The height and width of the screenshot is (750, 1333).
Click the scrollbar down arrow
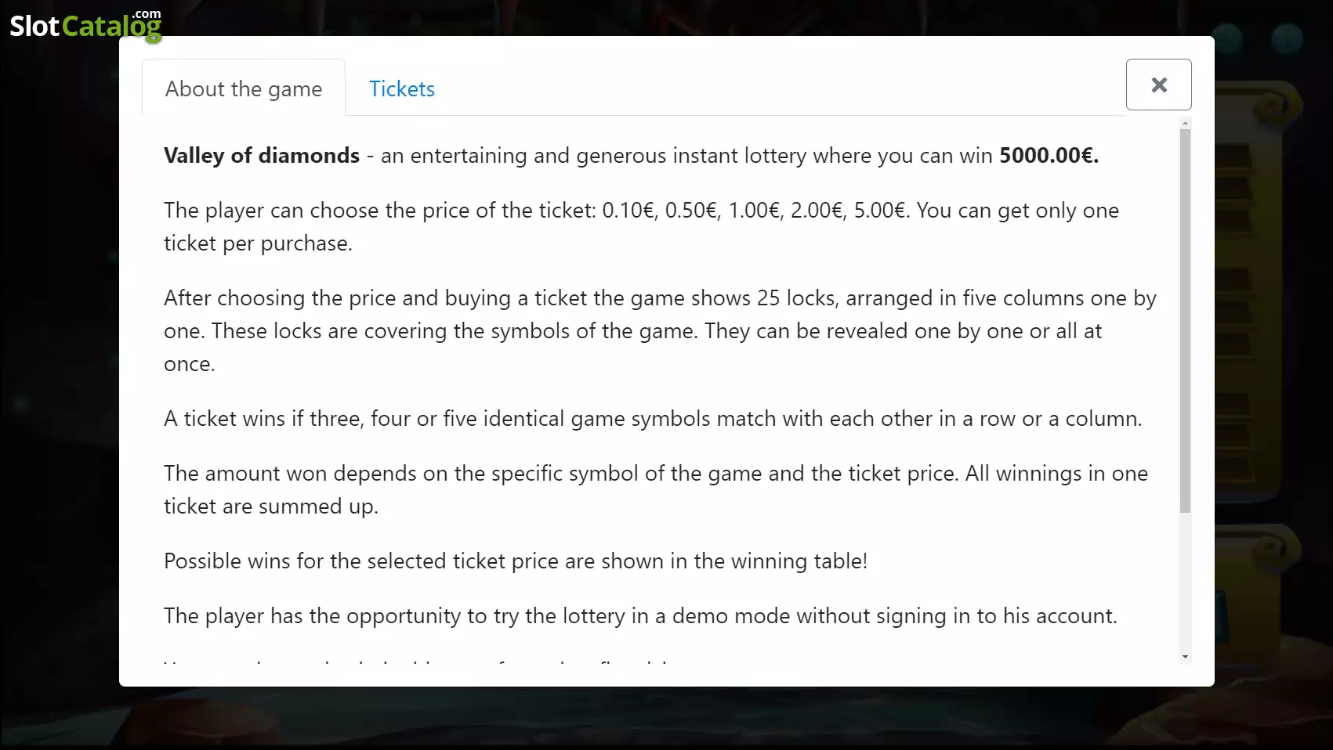pyautogui.click(x=1185, y=657)
